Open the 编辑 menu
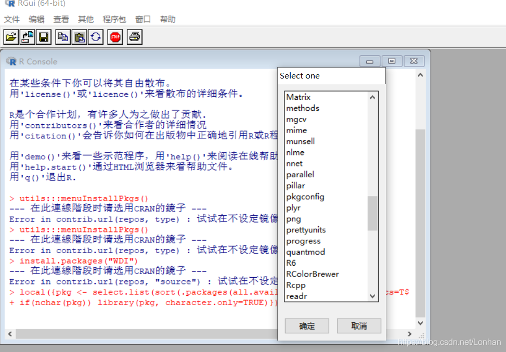This screenshot has width=506, height=352. pyautogui.click(x=36, y=19)
